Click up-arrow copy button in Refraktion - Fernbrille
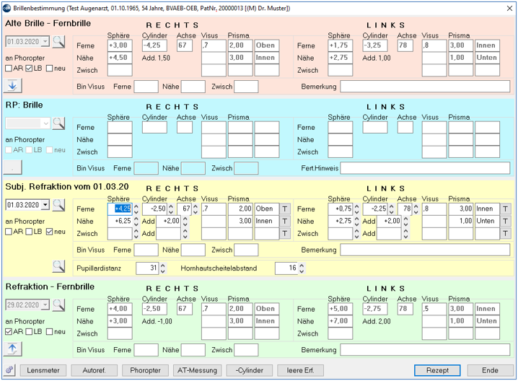Image resolution: width=518 pixels, height=381 pixels. point(12,349)
